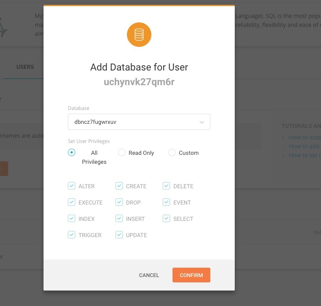The width and height of the screenshot is (321, 306).
Task: Toggle the INDEX privilege checkbox
Action: point(72,219)
